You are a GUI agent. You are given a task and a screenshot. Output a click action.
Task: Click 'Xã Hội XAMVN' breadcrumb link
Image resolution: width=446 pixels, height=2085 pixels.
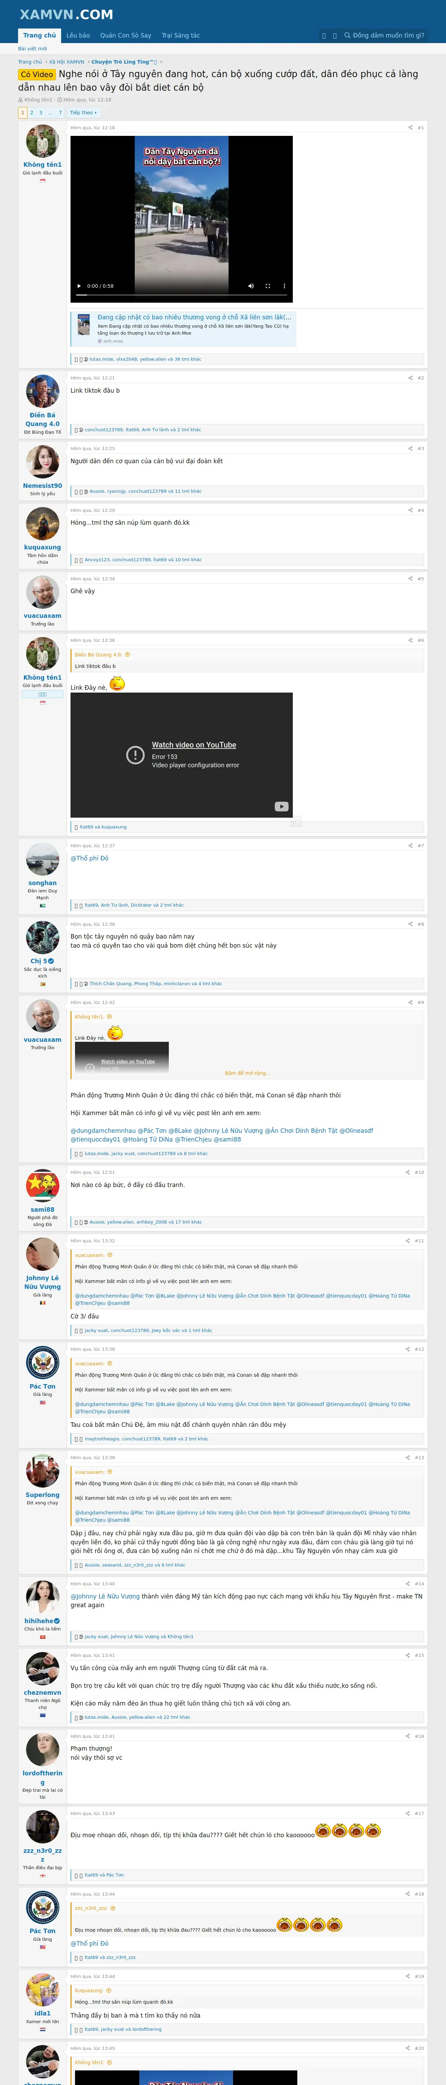pyautogui.click(x=66, y=62)
